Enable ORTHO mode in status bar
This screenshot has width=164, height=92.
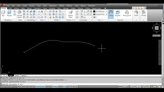[x=33, y=87]
